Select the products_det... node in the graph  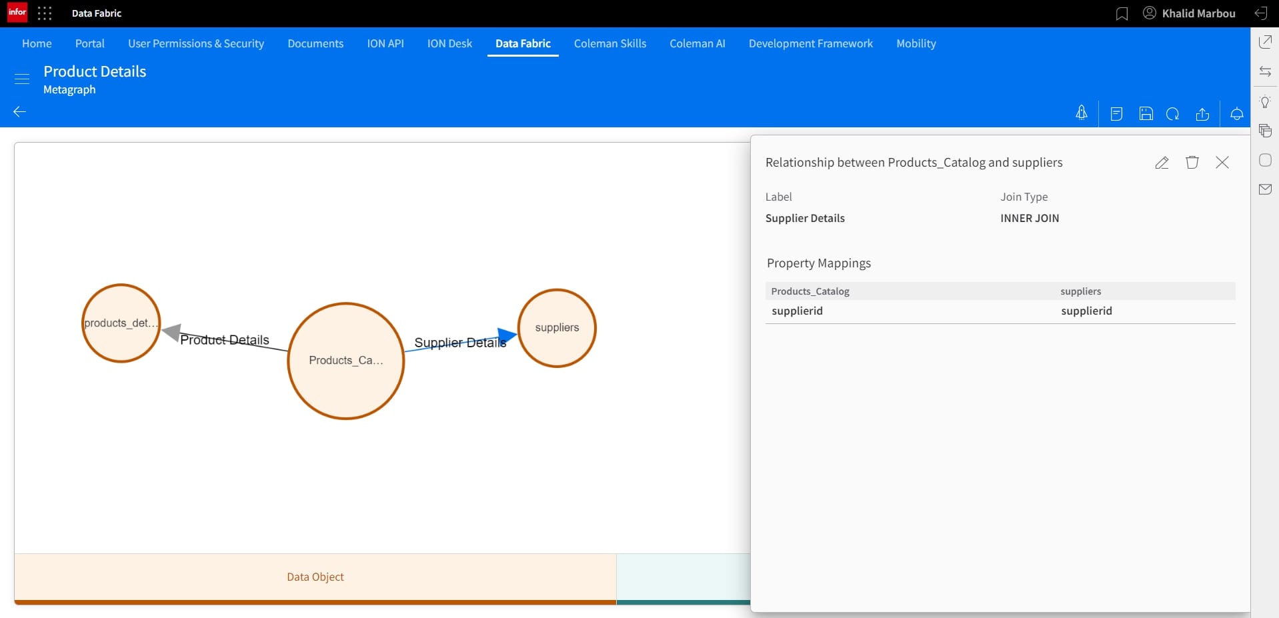click(x=121, y=323)
